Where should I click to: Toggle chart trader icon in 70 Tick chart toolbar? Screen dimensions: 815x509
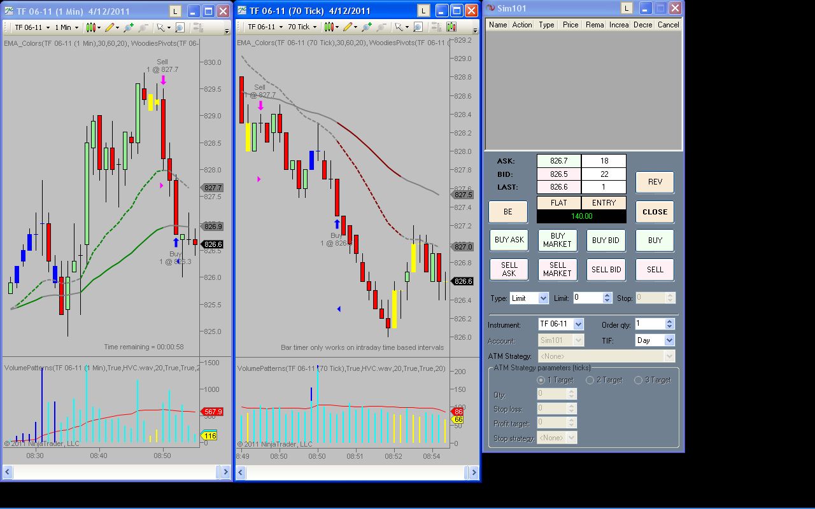451,27
